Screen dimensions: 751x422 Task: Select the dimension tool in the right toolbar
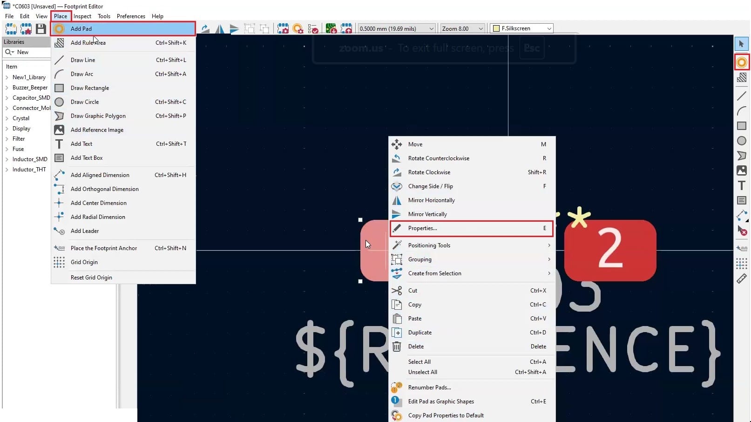click(x=742, y=215)
